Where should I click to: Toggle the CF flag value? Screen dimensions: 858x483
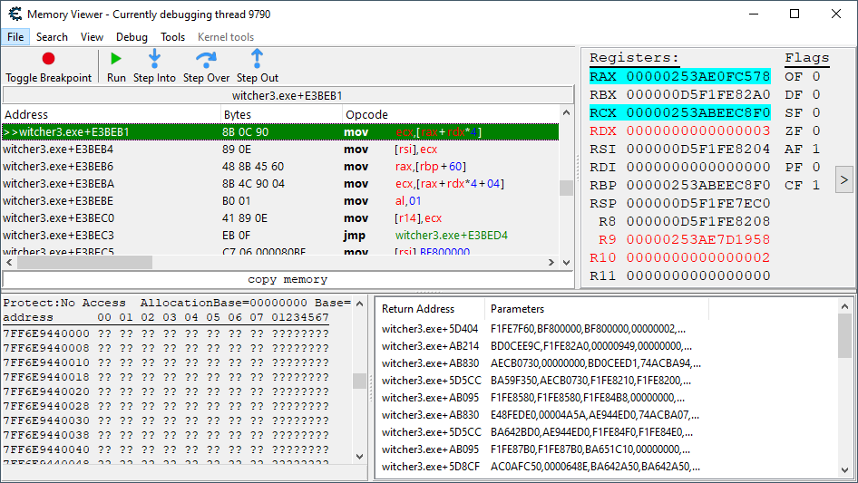tap(815, 186)
